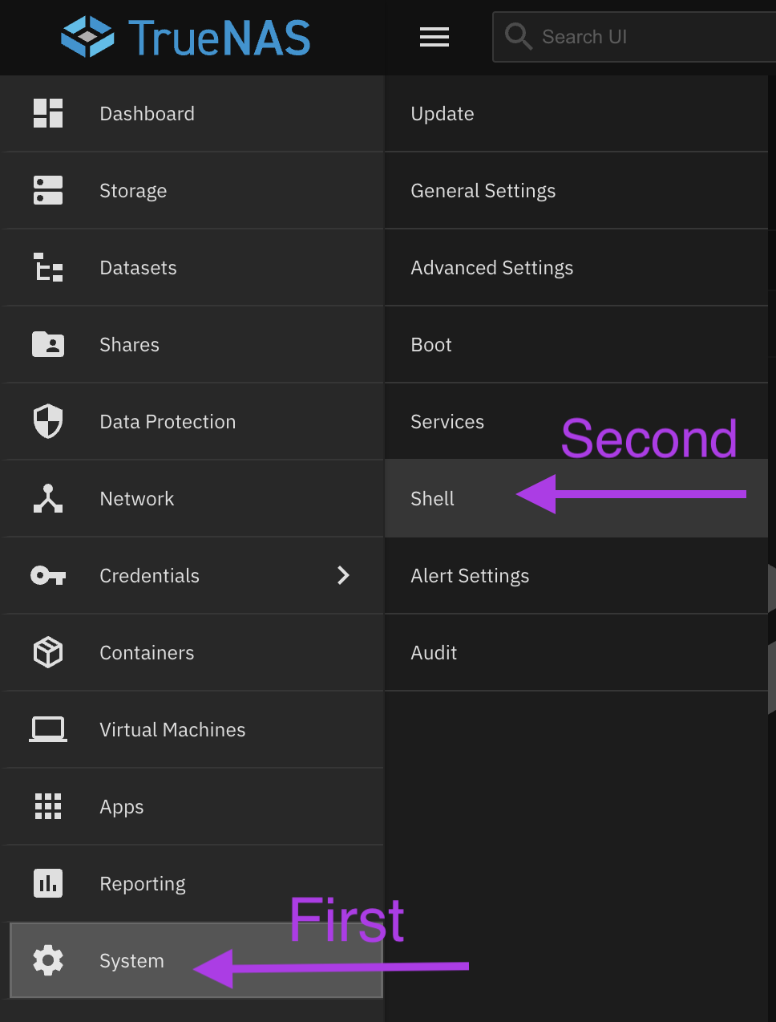The height and width of the screenshot is (1022, 776).
Task: Select the Datasets tree icon
Action: pos(48,267)
